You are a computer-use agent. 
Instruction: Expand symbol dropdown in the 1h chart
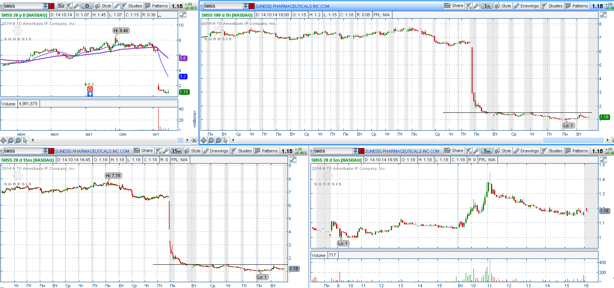point(246,6)
